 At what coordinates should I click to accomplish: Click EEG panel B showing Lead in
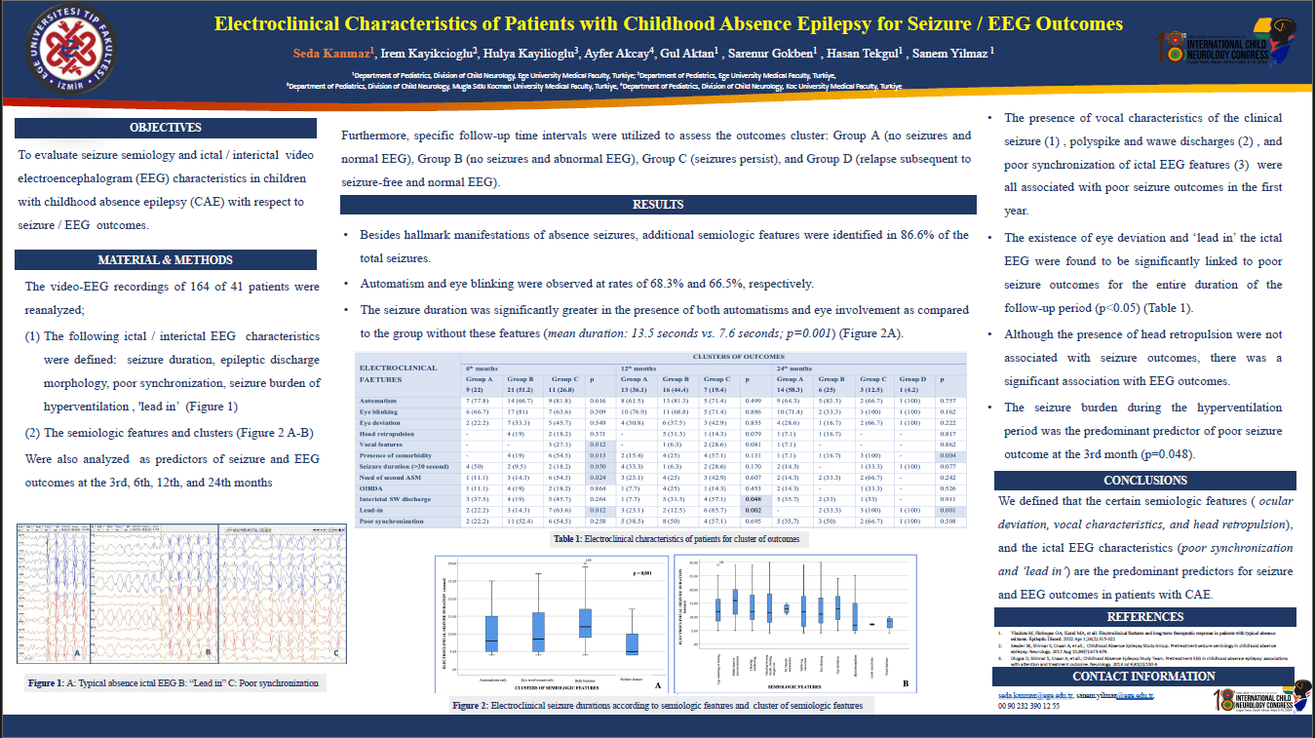pyautogui.click(x=154, y=594)
